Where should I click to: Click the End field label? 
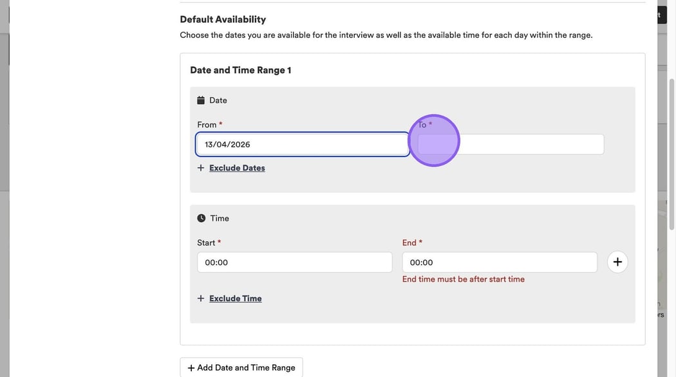pos(409,243)
